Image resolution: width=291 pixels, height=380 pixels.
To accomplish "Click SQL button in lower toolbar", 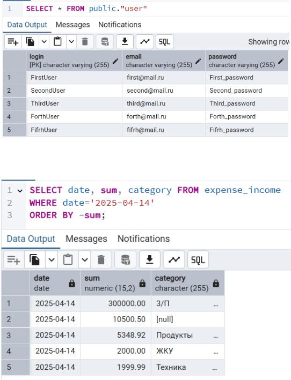I will coord(198,260).
